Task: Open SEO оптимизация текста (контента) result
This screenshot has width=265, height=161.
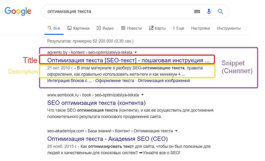Action: point(96,103)
